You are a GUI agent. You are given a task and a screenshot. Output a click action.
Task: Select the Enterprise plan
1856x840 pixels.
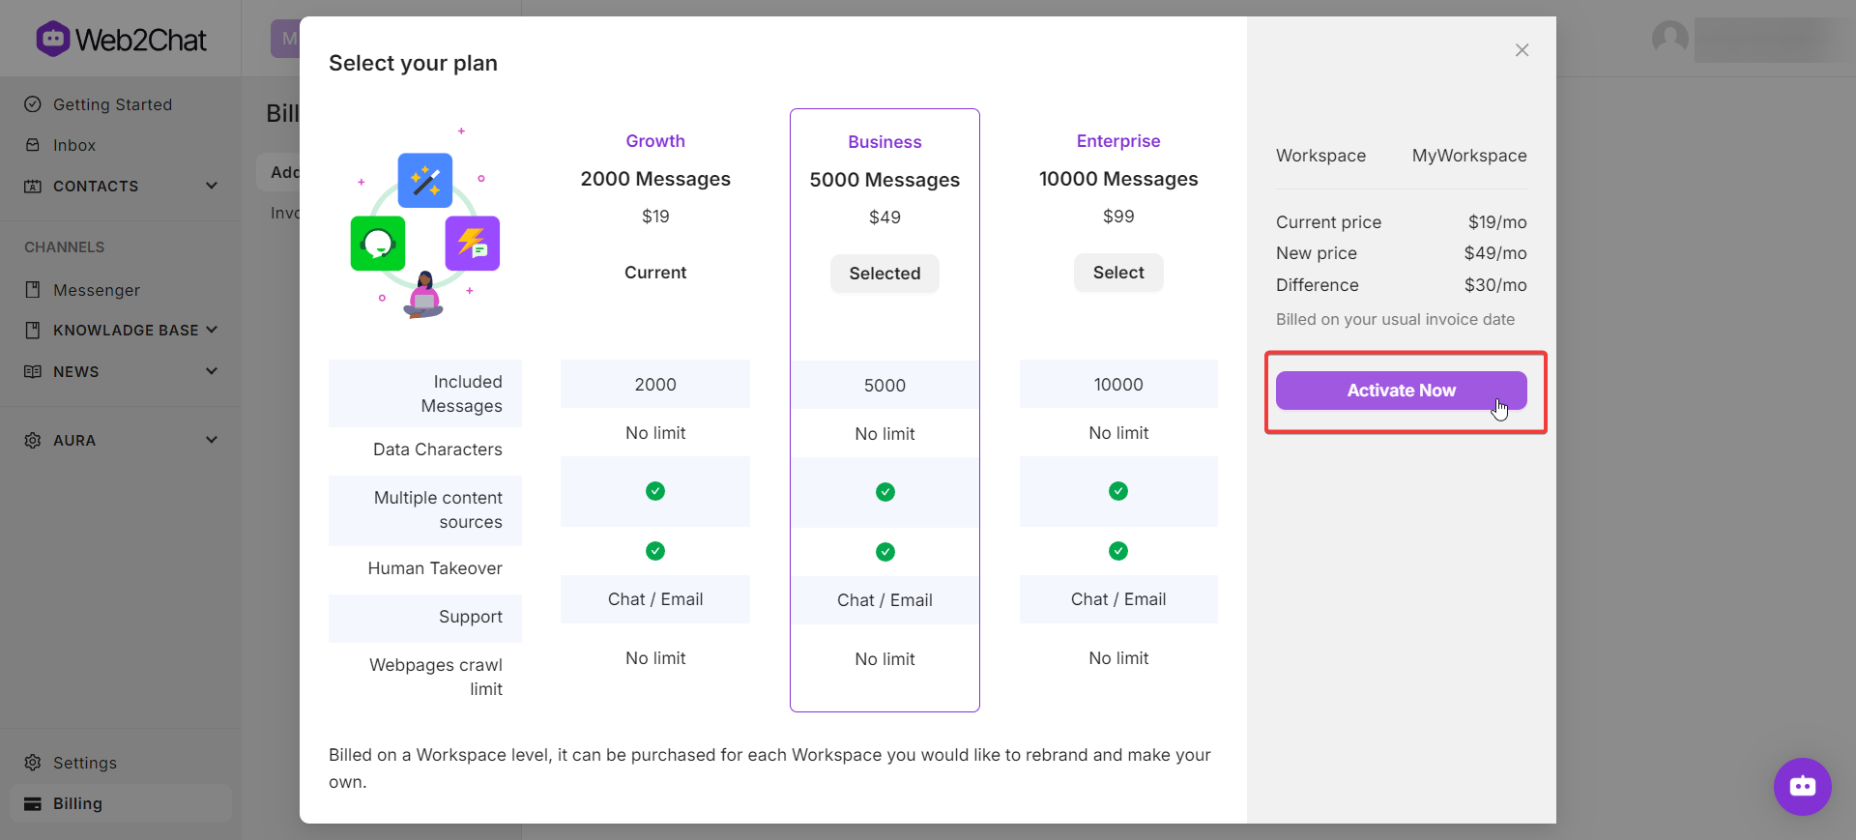coord(1118,273)
